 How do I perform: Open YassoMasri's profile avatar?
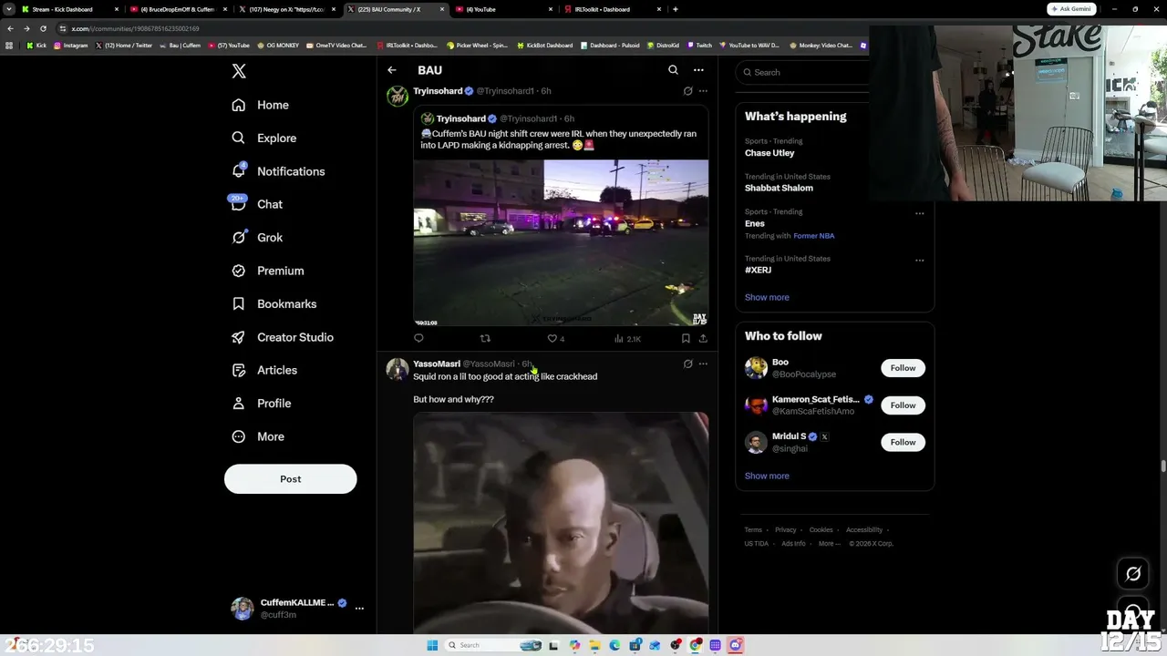[x=398, y=369]
